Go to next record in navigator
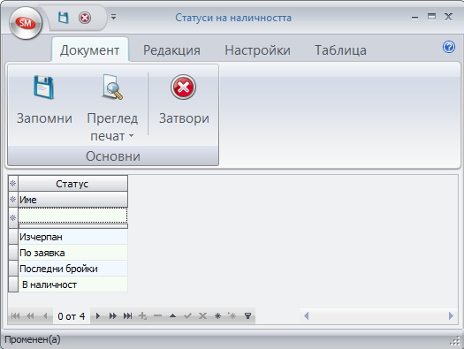The width and height of the screenshot is (464, 349). (x=98, y=316)
